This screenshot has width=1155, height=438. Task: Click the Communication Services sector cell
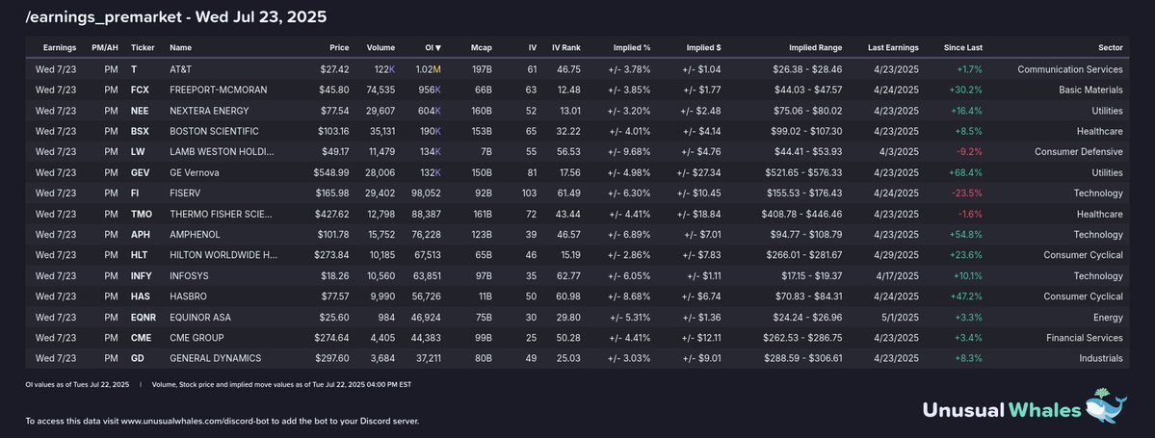1070,69
